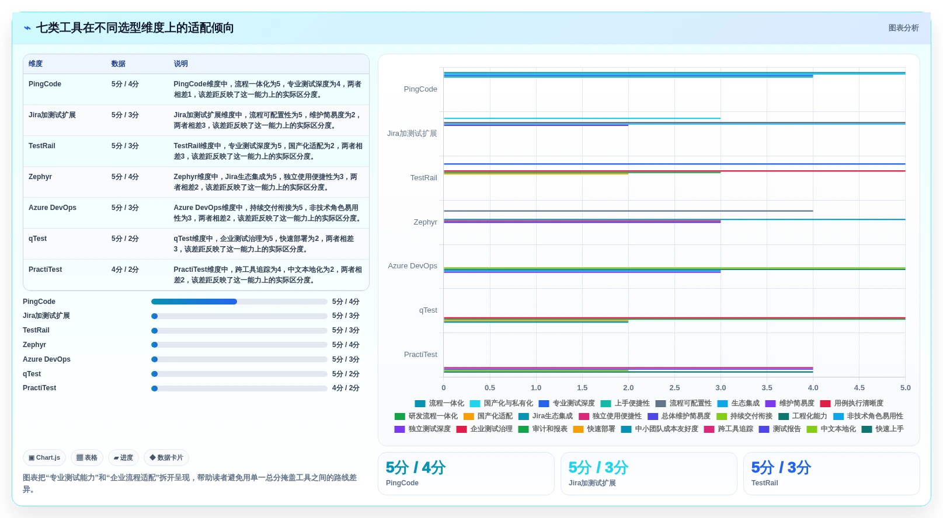This screenshot has height=518, width=943.
Task: Select the 数据卡片 tag
Action: coord(166,458)
